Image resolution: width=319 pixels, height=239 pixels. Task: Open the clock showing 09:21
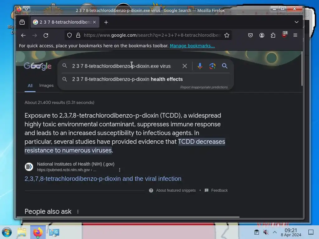pos(291,232)
